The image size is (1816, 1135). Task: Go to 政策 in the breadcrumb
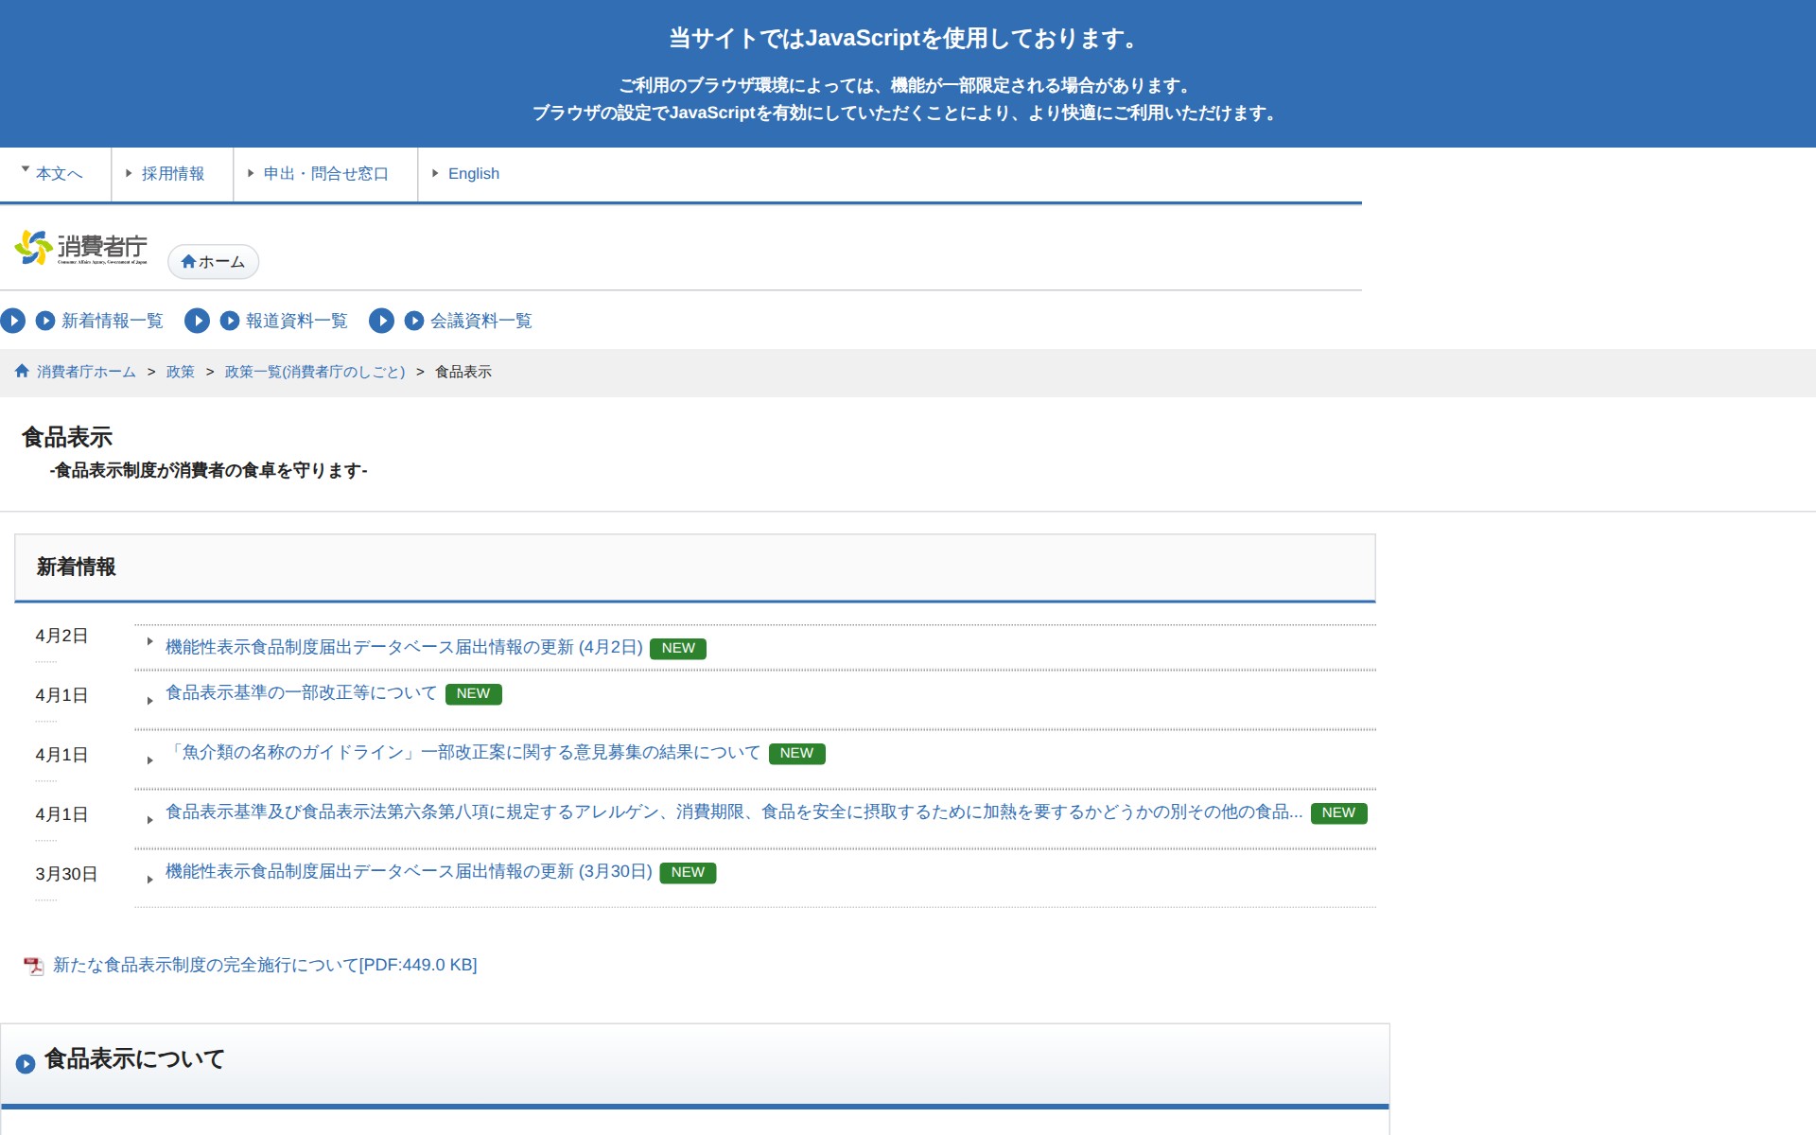coord(180,372)
